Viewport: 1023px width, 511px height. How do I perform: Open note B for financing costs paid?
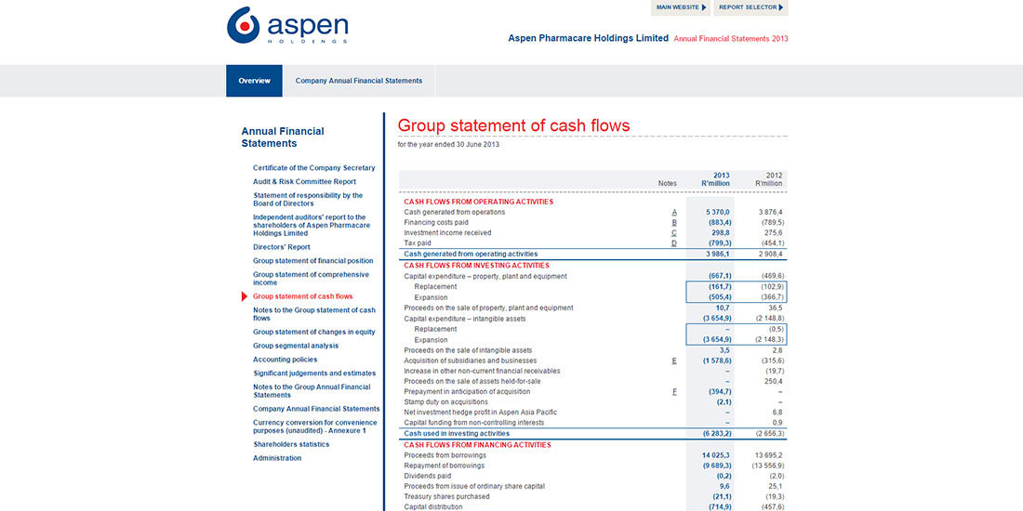point(674,223)
